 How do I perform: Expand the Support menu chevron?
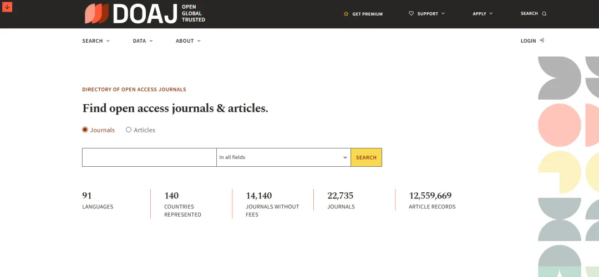[x=443, y=13]
